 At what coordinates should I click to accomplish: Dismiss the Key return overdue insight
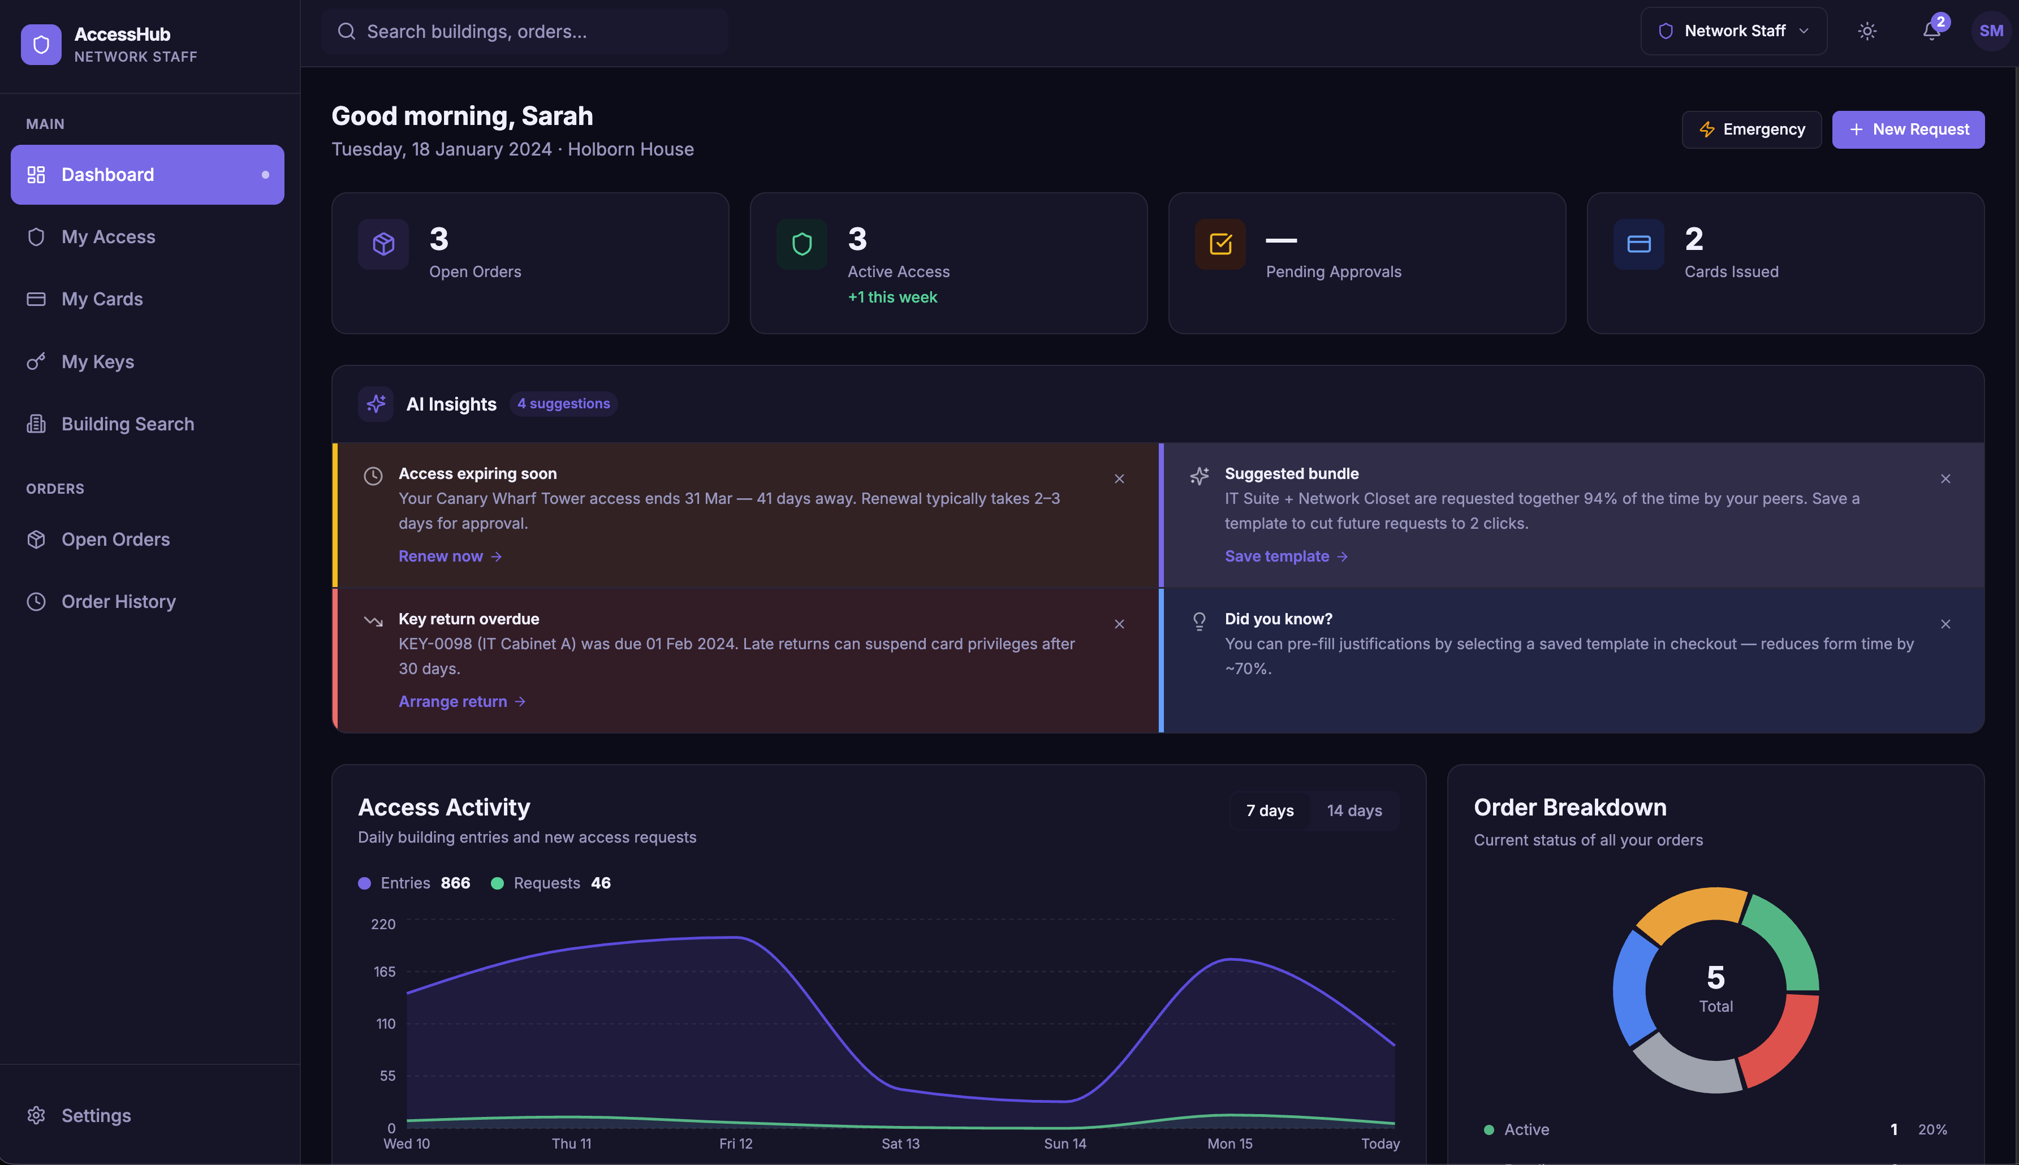tap(1119, 624)
